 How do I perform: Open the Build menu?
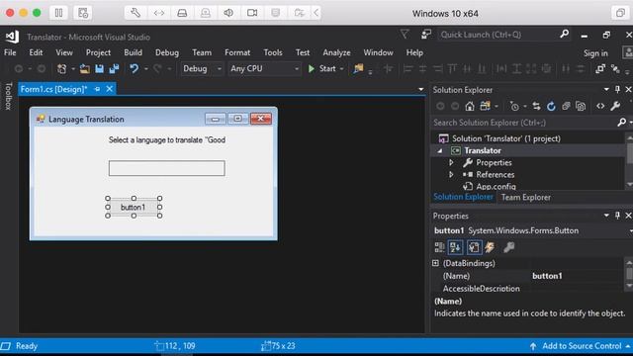133,52
